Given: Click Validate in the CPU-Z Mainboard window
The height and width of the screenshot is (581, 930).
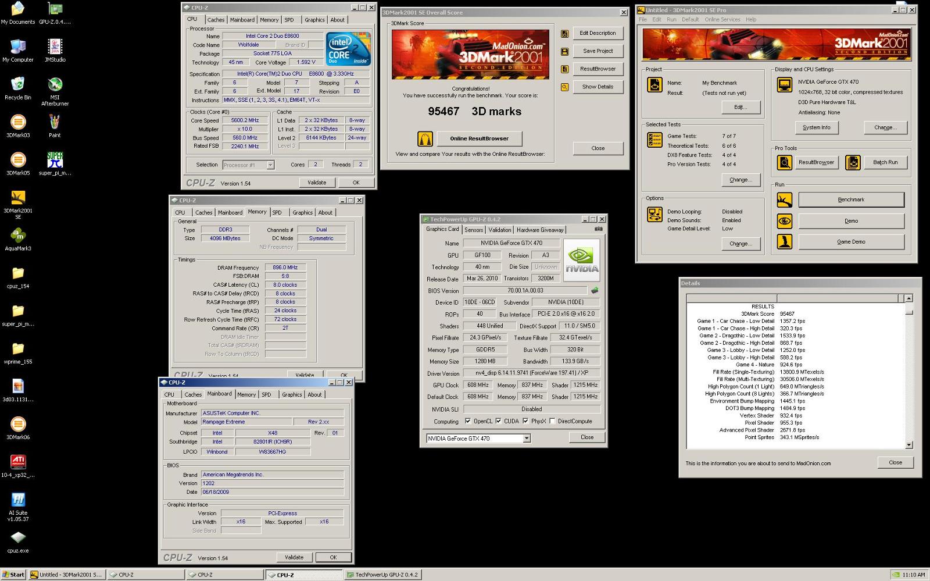Looking at the screenshot, I should (294, 557).
